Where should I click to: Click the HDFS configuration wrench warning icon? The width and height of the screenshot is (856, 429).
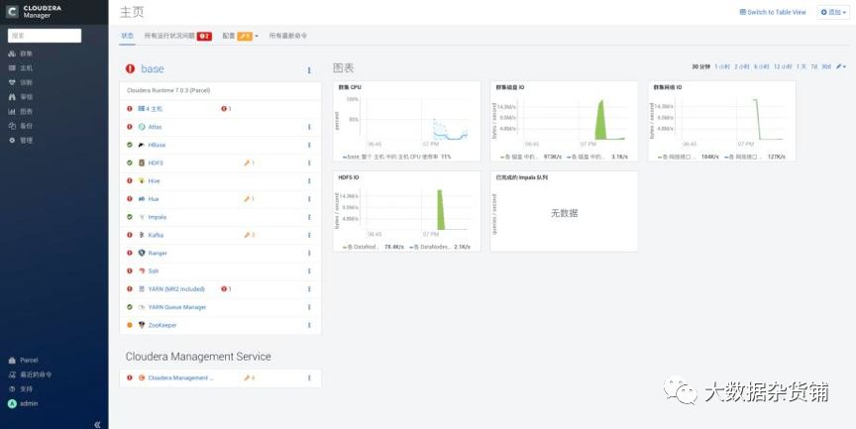[249, 162]
